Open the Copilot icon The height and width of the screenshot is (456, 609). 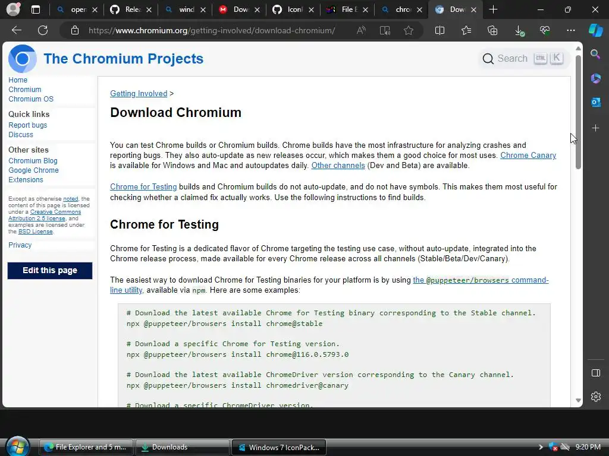coord(596,30)
